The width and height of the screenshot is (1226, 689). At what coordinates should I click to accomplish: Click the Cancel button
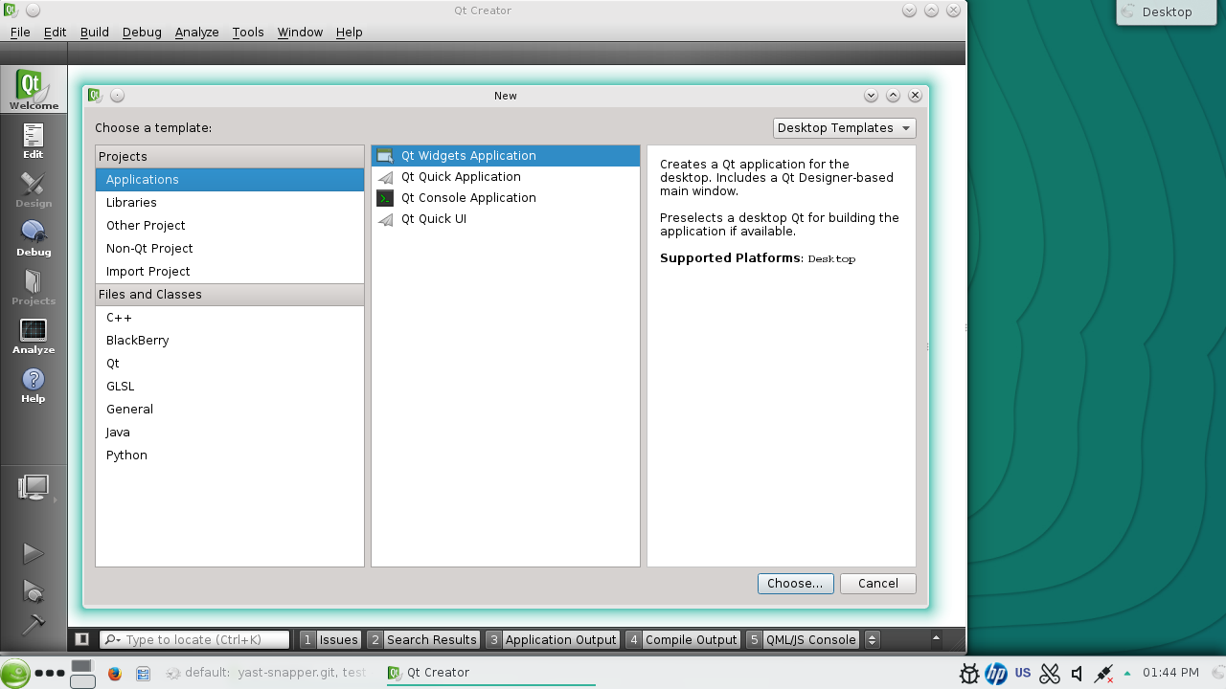pyautogui.click(x=877, y=583)
